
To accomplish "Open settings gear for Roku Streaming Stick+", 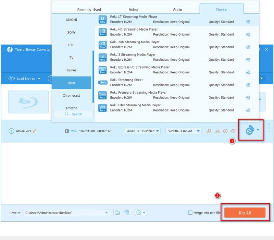I will pos(248,85).
